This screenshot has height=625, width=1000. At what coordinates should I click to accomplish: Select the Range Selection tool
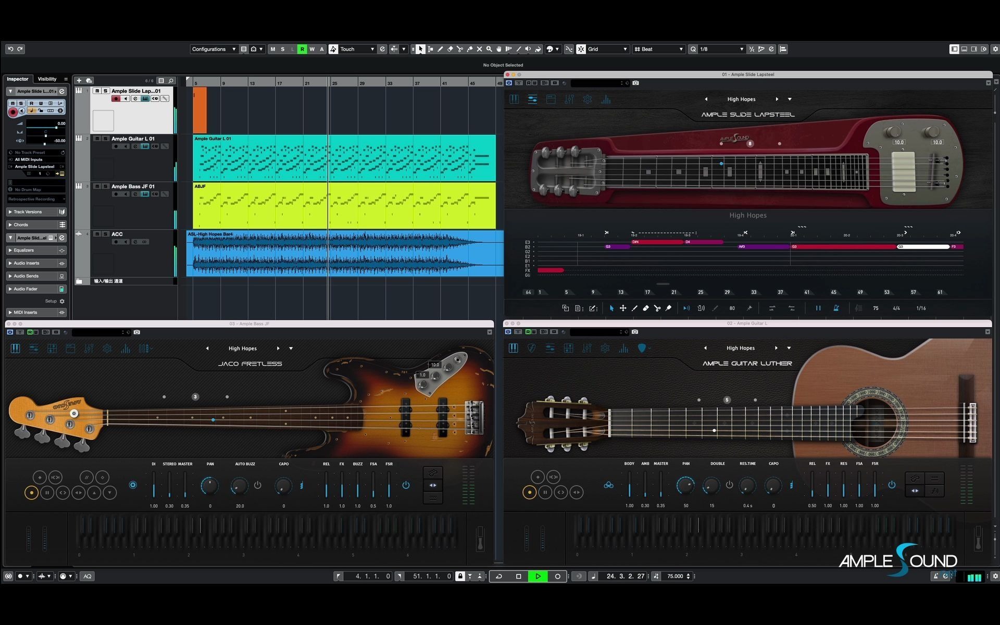(430, 49)
